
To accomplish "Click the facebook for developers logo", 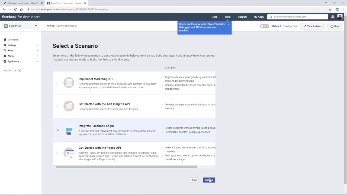I will (21, 17).
